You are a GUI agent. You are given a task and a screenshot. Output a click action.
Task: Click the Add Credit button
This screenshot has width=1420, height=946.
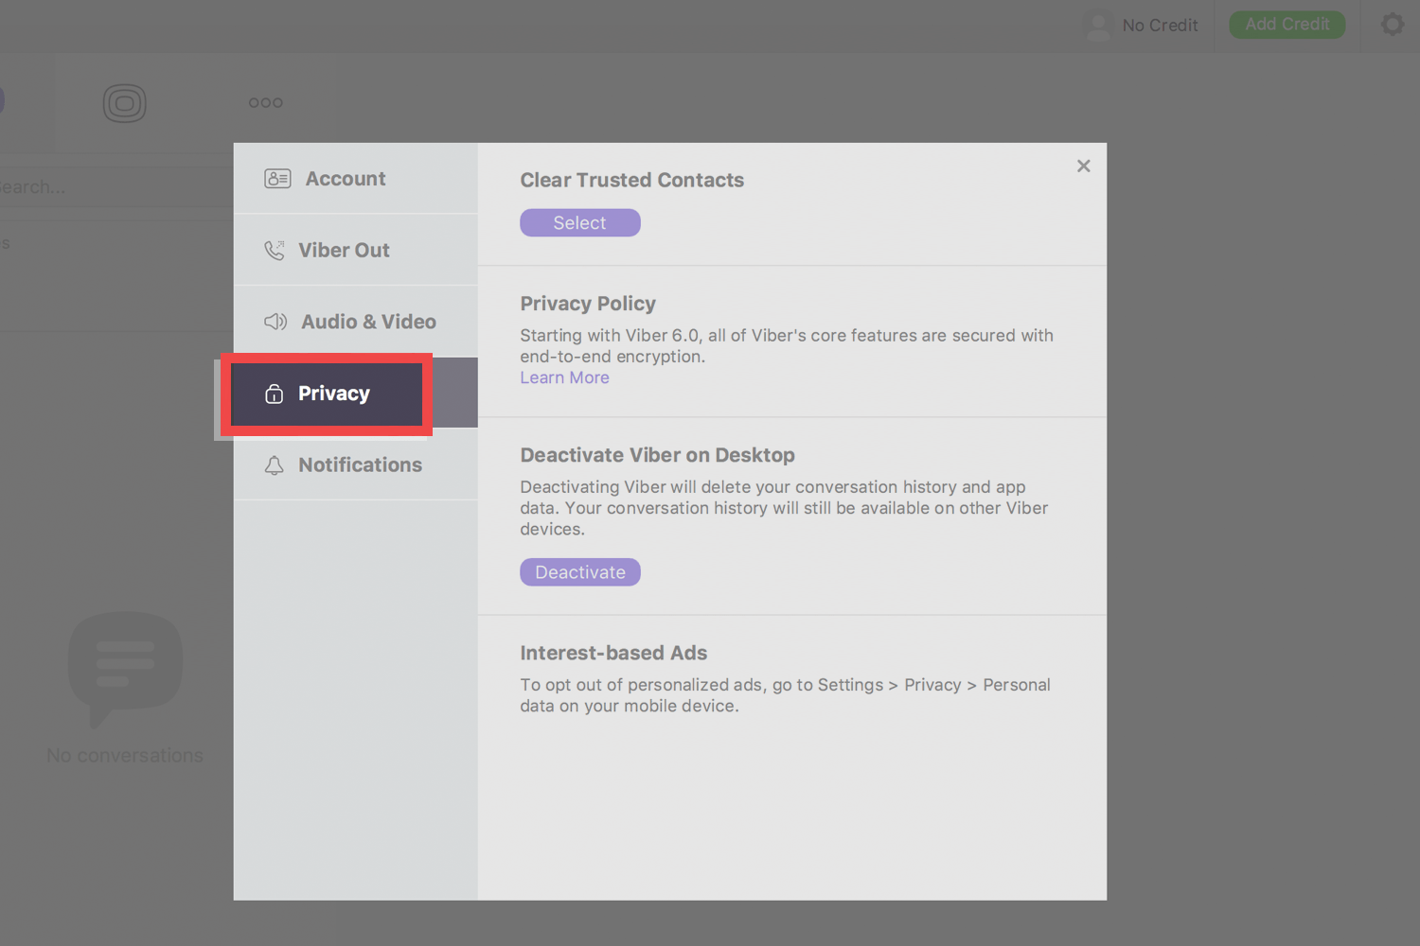1287,25
